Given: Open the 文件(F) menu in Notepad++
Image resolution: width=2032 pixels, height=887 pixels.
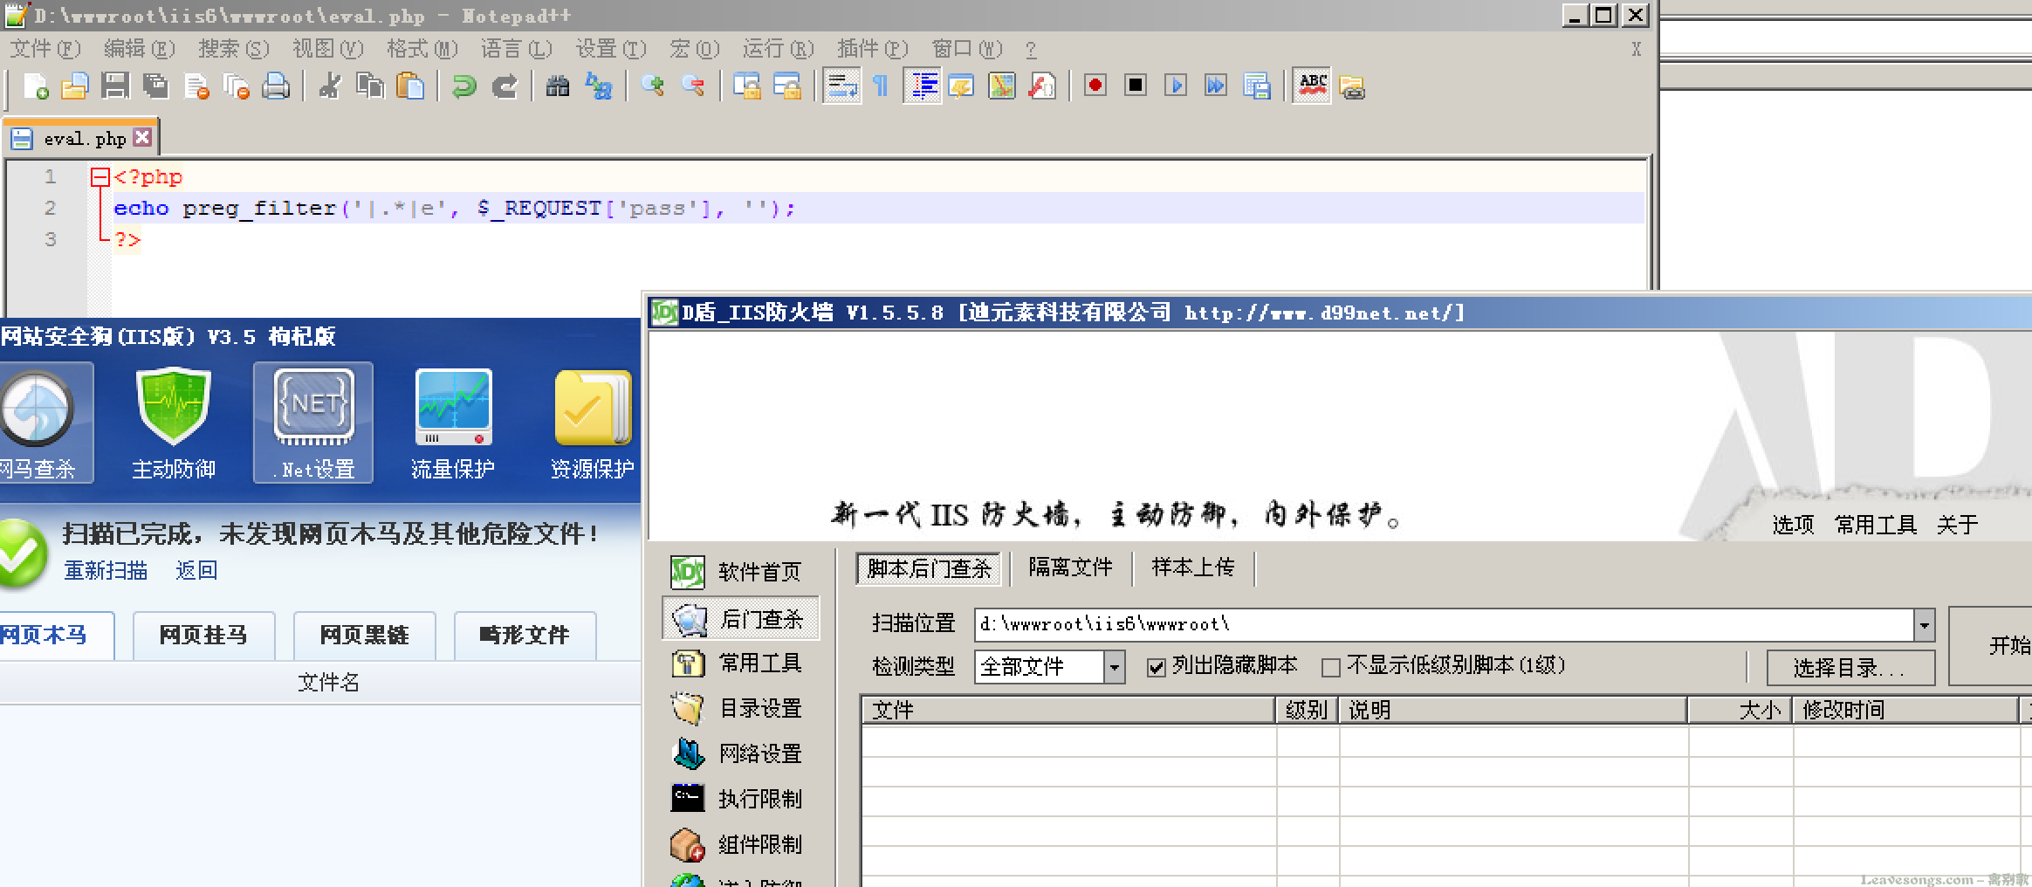Looking at the screenshot, I should click(45, 49).
